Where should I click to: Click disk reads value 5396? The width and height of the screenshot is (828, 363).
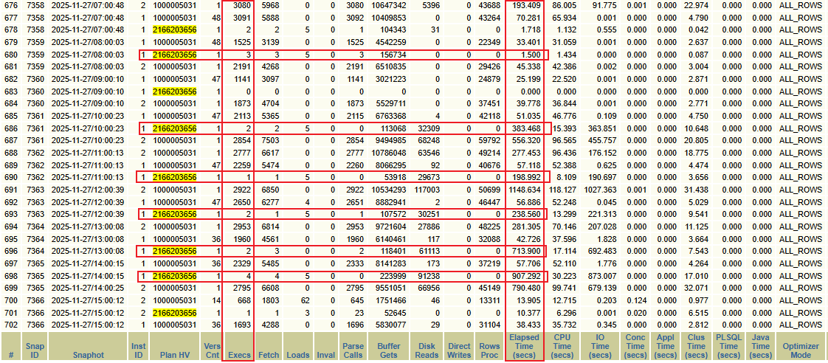click(432, 4)
